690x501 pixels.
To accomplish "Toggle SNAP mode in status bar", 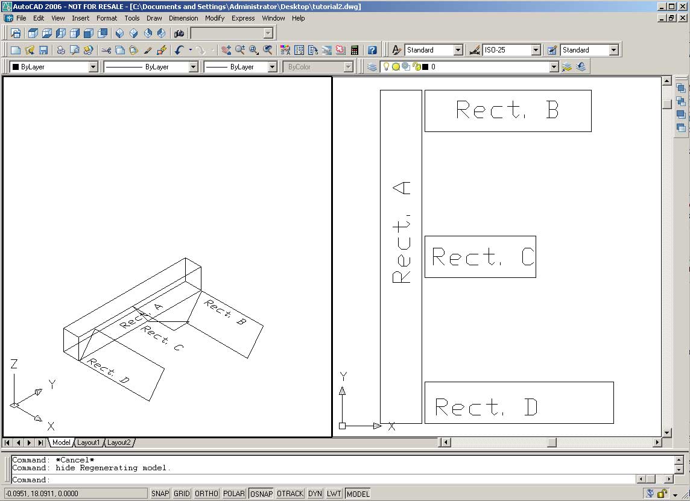I will [160, 494].
